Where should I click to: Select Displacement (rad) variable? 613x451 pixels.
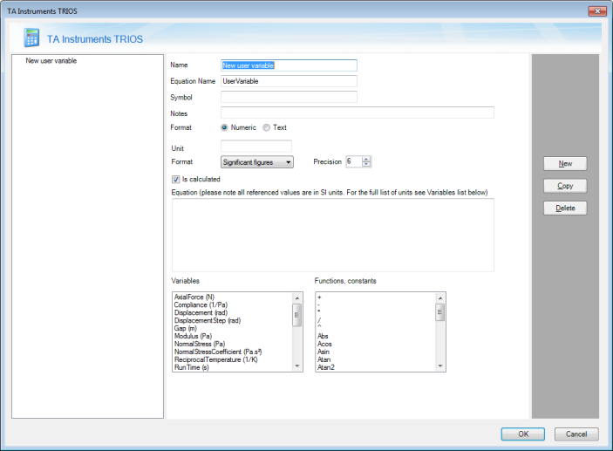pyautogui.click(x=201, y=312)
